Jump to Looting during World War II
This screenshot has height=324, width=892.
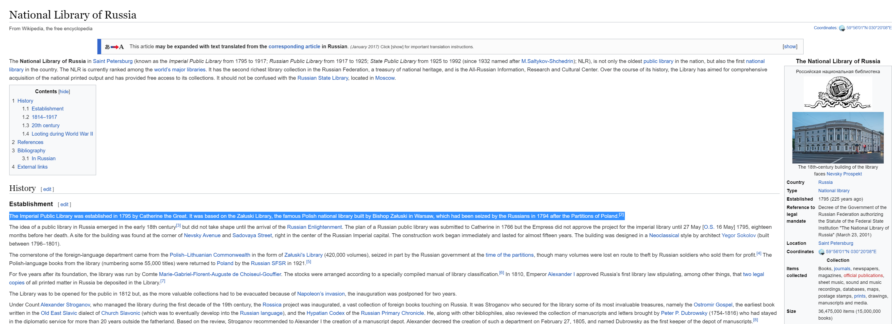pos(62,134)
